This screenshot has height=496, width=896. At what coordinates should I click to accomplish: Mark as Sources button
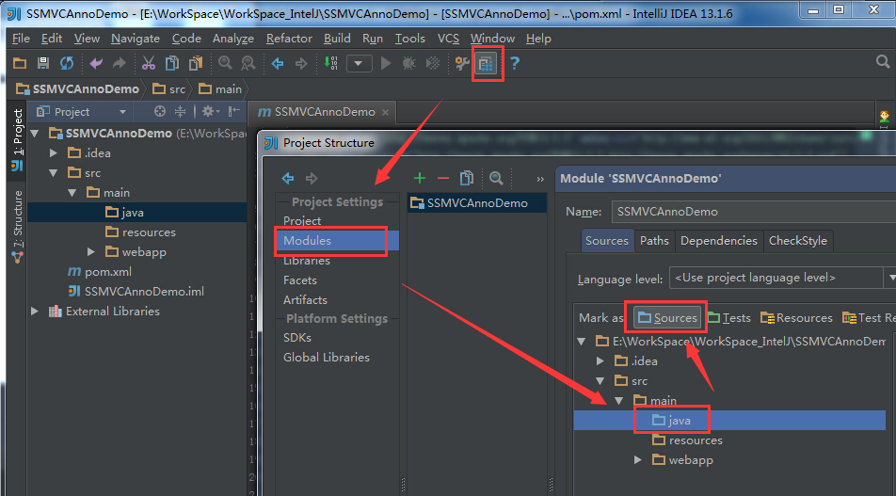[667, 318]
